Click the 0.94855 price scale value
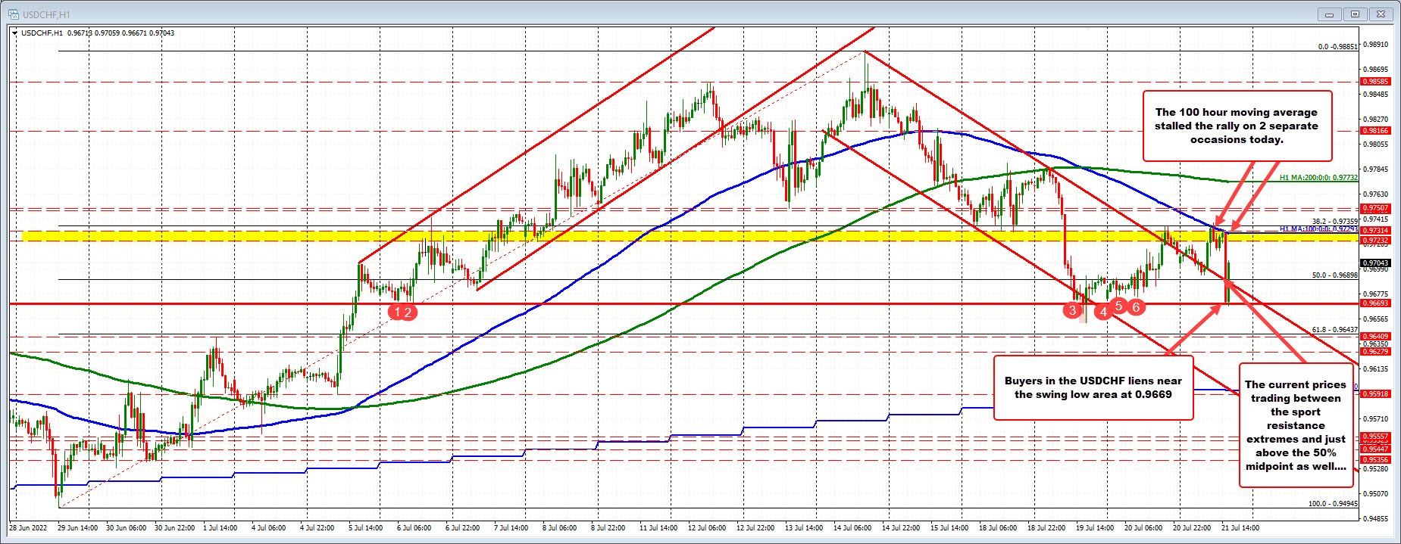 click(x=1375, y=519)
